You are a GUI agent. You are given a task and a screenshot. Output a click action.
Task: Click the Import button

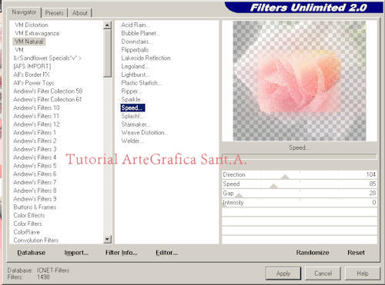click(76, 253)
